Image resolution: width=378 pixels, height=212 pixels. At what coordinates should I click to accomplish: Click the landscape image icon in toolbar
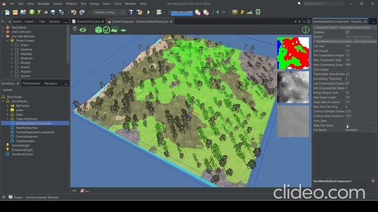(234, 12)
